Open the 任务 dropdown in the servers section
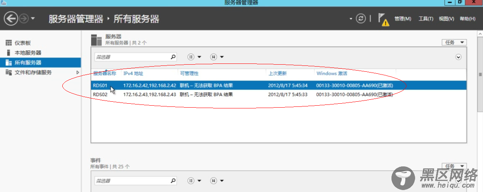This screenshot has width=483, height=192. pos(454,43)
